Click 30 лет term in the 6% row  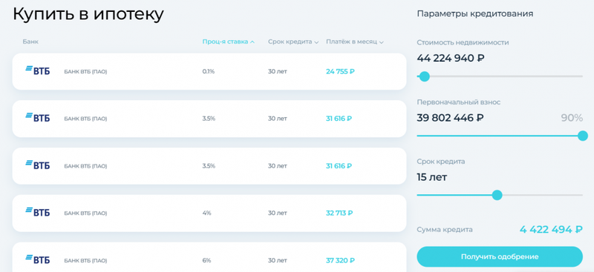click(x=277, y=260)
